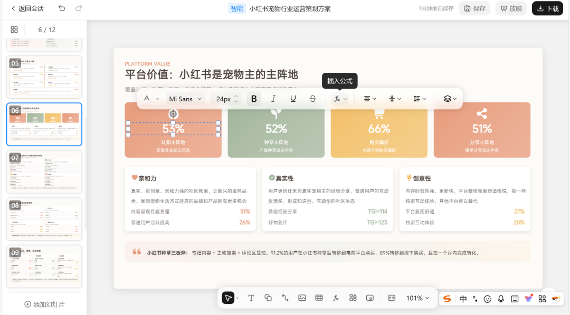This screenshot has width=570, height=315.
Task: Open slide 08 thumbnail
Action: point(44,219)
